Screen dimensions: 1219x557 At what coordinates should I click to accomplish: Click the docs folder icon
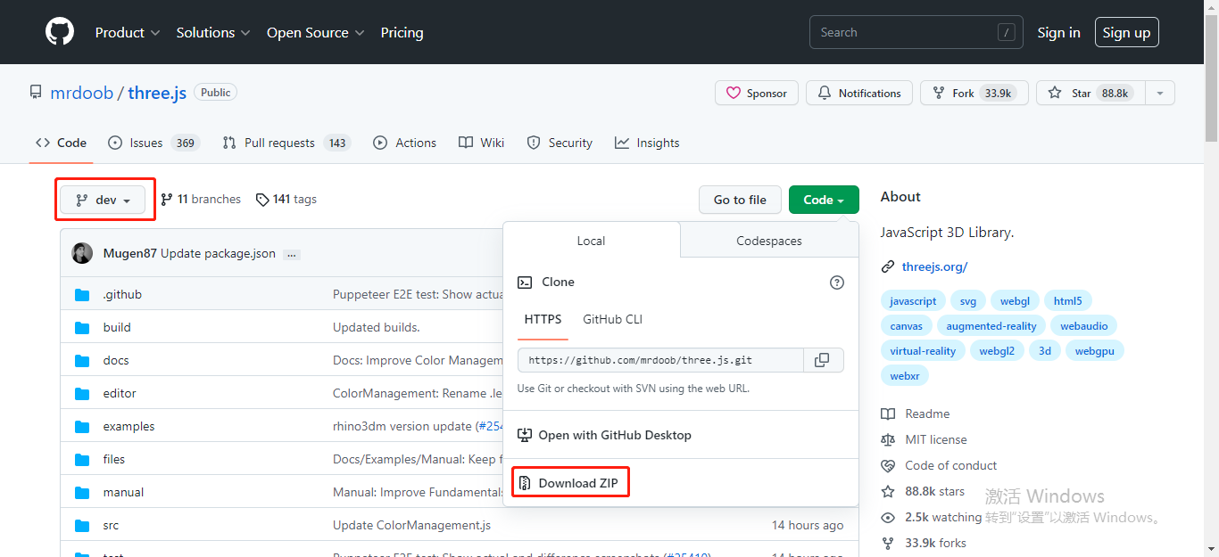(83, 361)
